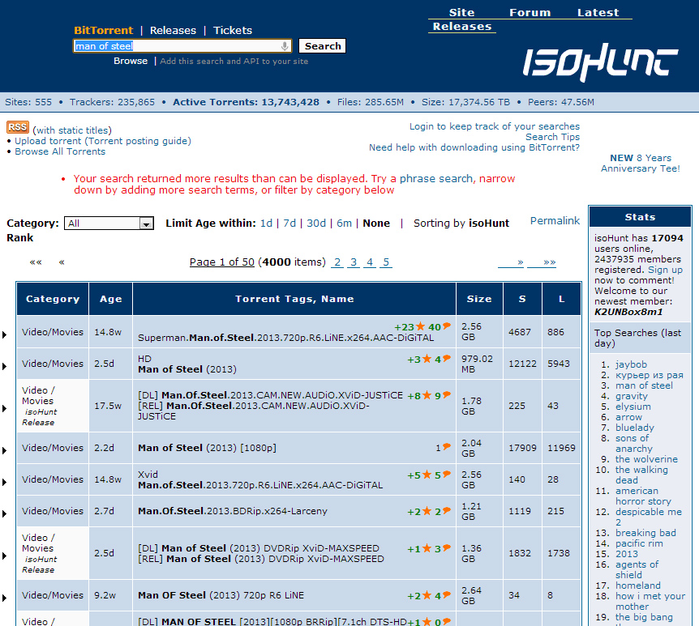Screen dimensions: 699x626
Task: Click the microphone icon in search box
Action: pos(285,46)
